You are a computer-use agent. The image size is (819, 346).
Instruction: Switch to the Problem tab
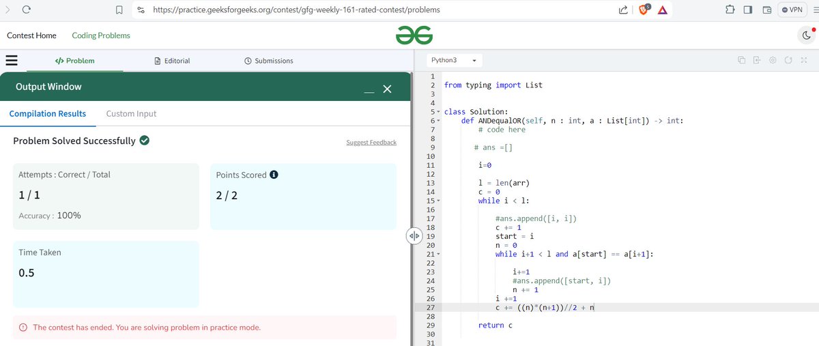point(74,61)
